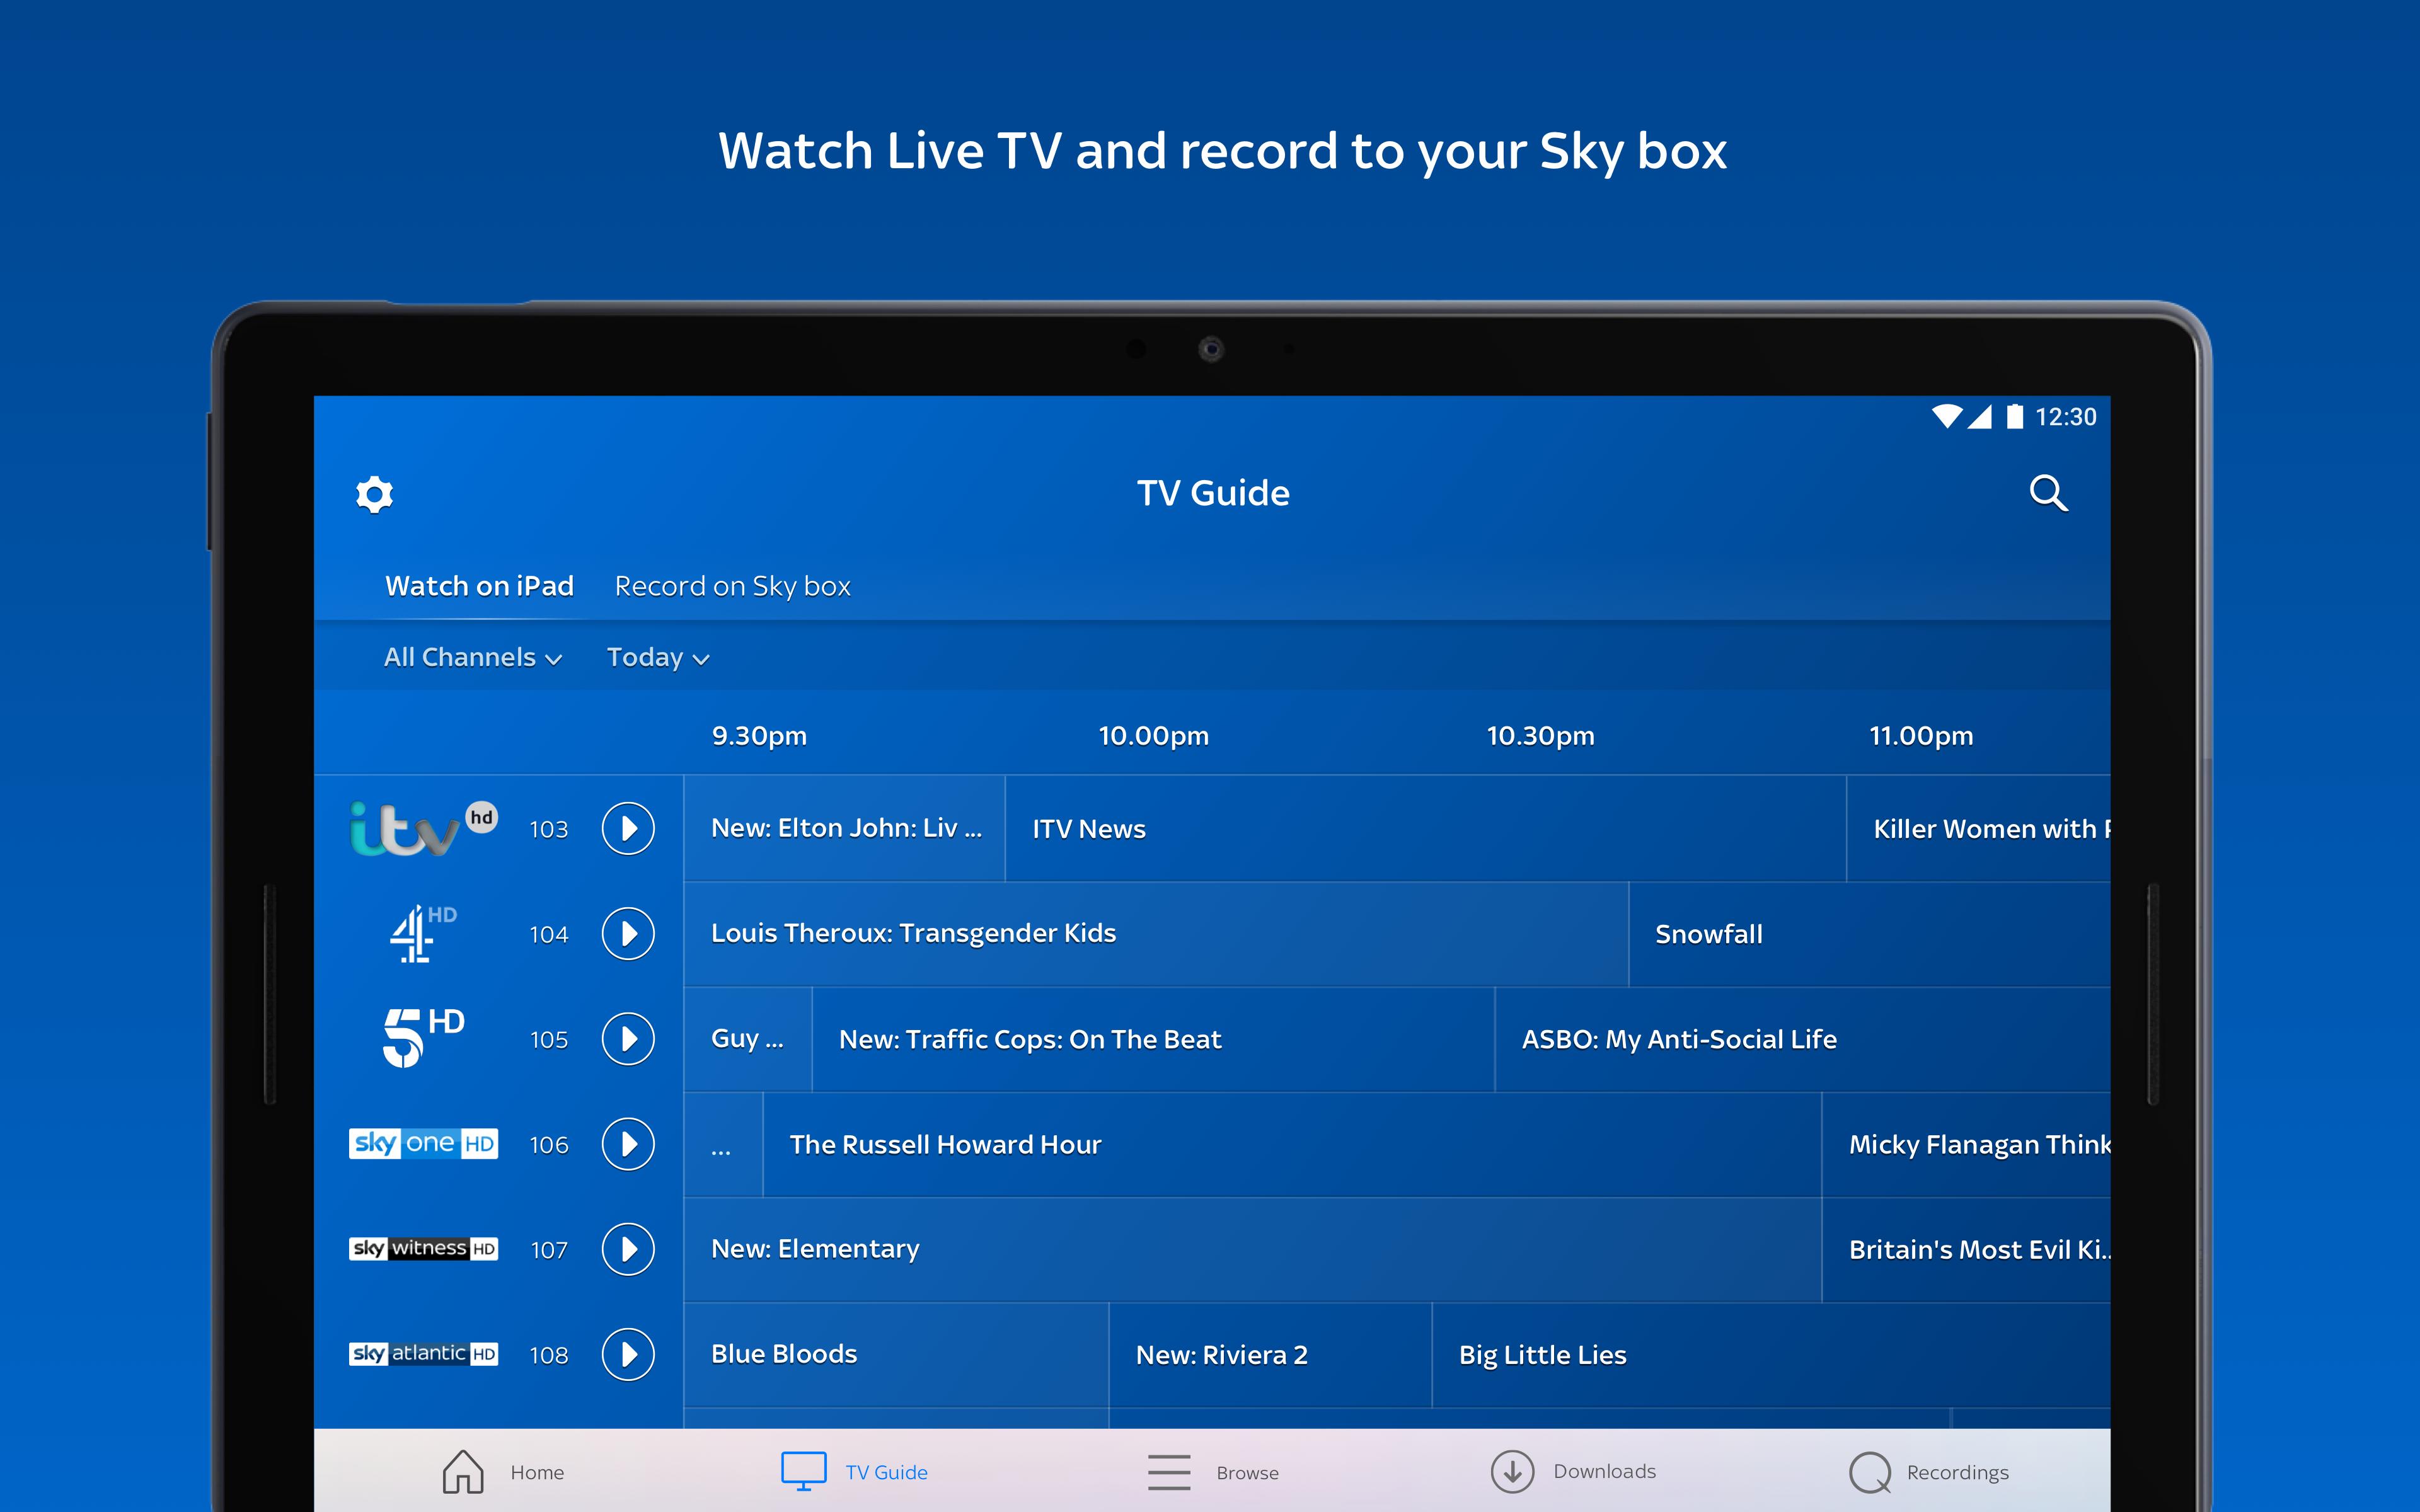Screen dimensions: 2420x1512
Task: Tap the cellular signal status icon
Action: (x=1980, y=416)
